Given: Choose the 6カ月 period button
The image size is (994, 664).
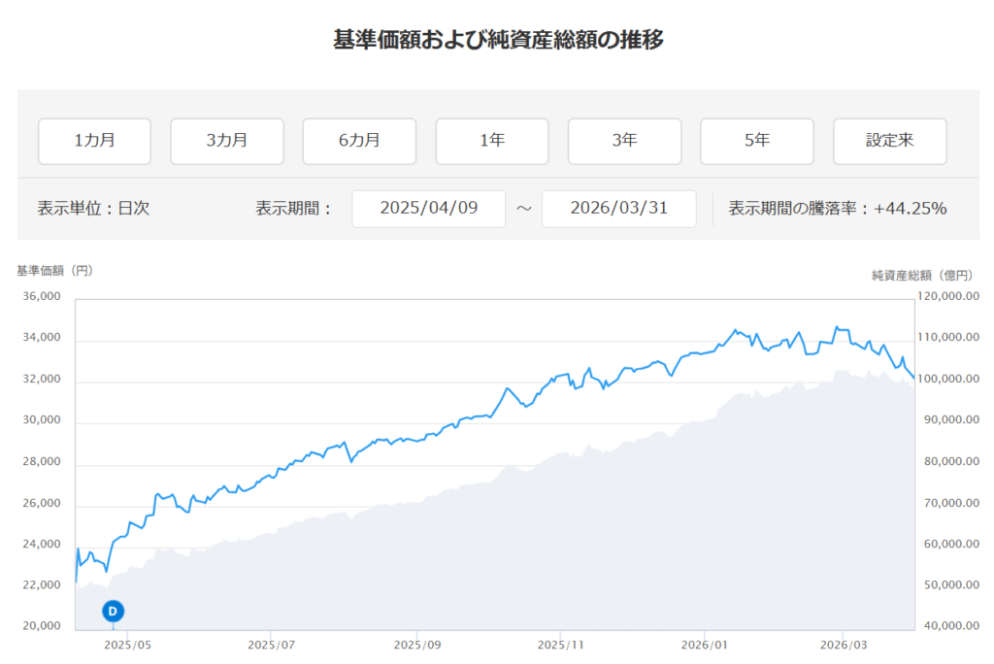Looking at the screenshot, I should (359, 141).
